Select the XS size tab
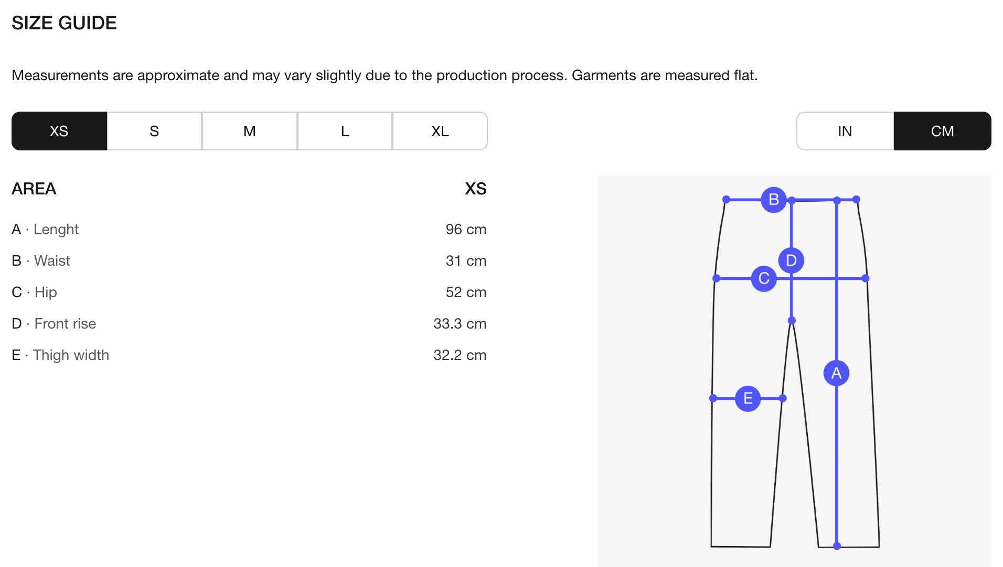Viewport: 1003px width, 567px height. [59, 131]
